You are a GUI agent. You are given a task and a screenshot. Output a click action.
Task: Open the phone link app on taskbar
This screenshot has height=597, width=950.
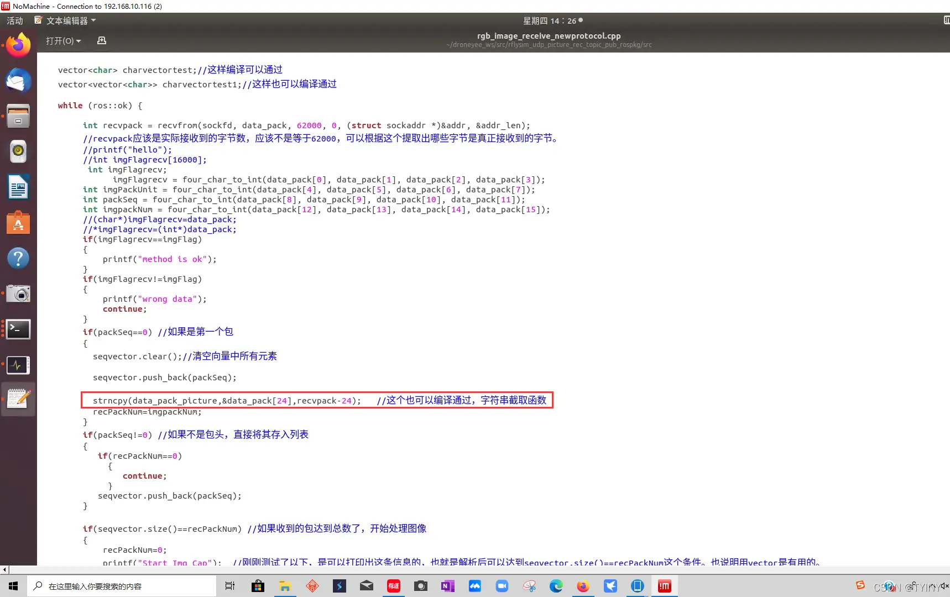click(x=638, y=586)
